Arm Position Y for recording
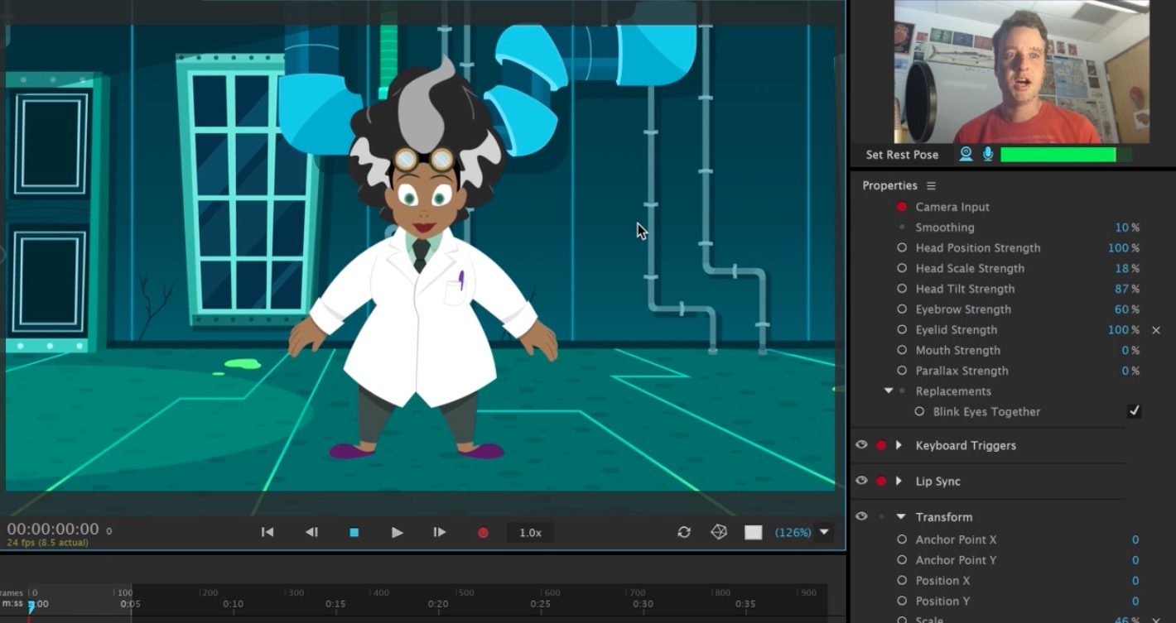Screen dimensions: 1176x623 pyautogui.click(x=902, y=601)
